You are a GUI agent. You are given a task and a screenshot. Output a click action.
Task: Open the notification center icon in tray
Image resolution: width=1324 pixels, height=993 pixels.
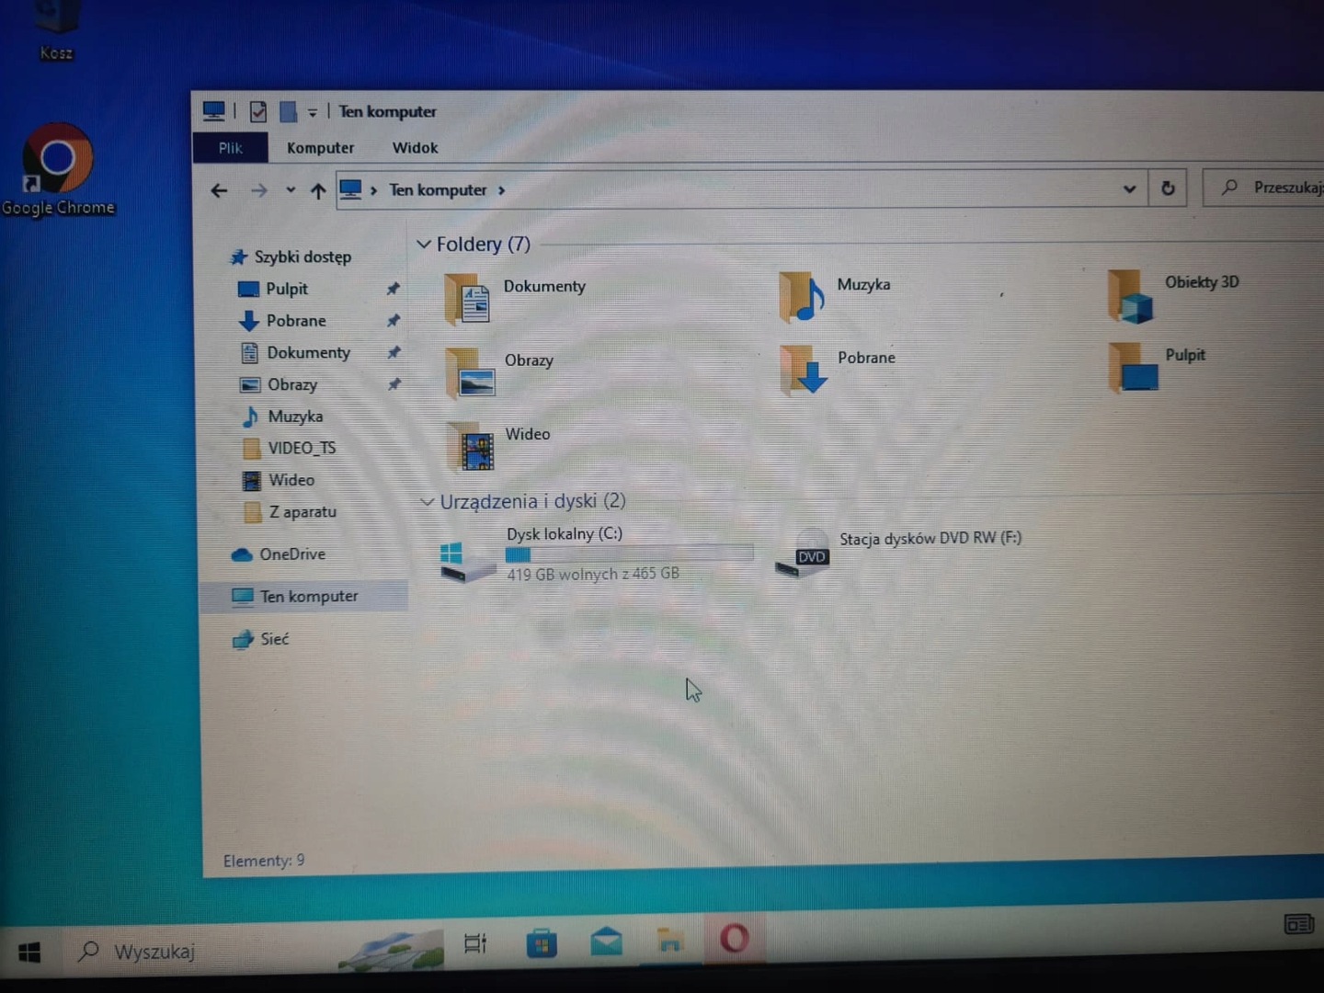[x=1299, y=924]
